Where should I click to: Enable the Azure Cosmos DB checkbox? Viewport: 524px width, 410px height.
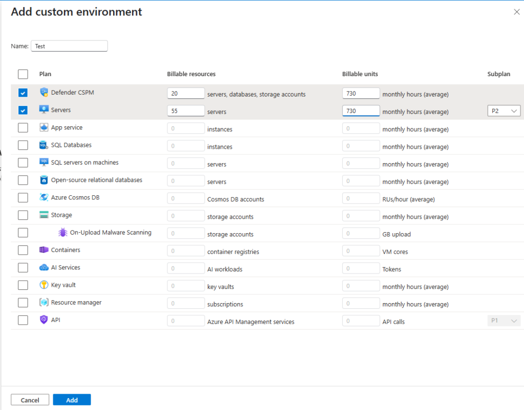pos(23,198)
